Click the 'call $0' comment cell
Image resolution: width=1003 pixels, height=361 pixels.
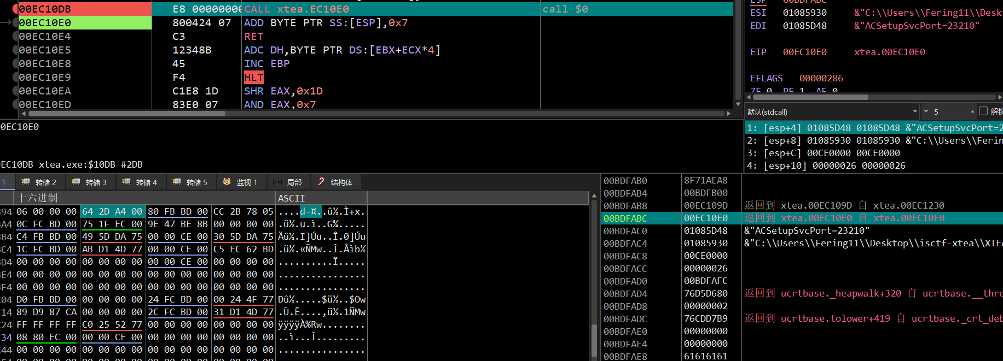[x=636, y=9]
